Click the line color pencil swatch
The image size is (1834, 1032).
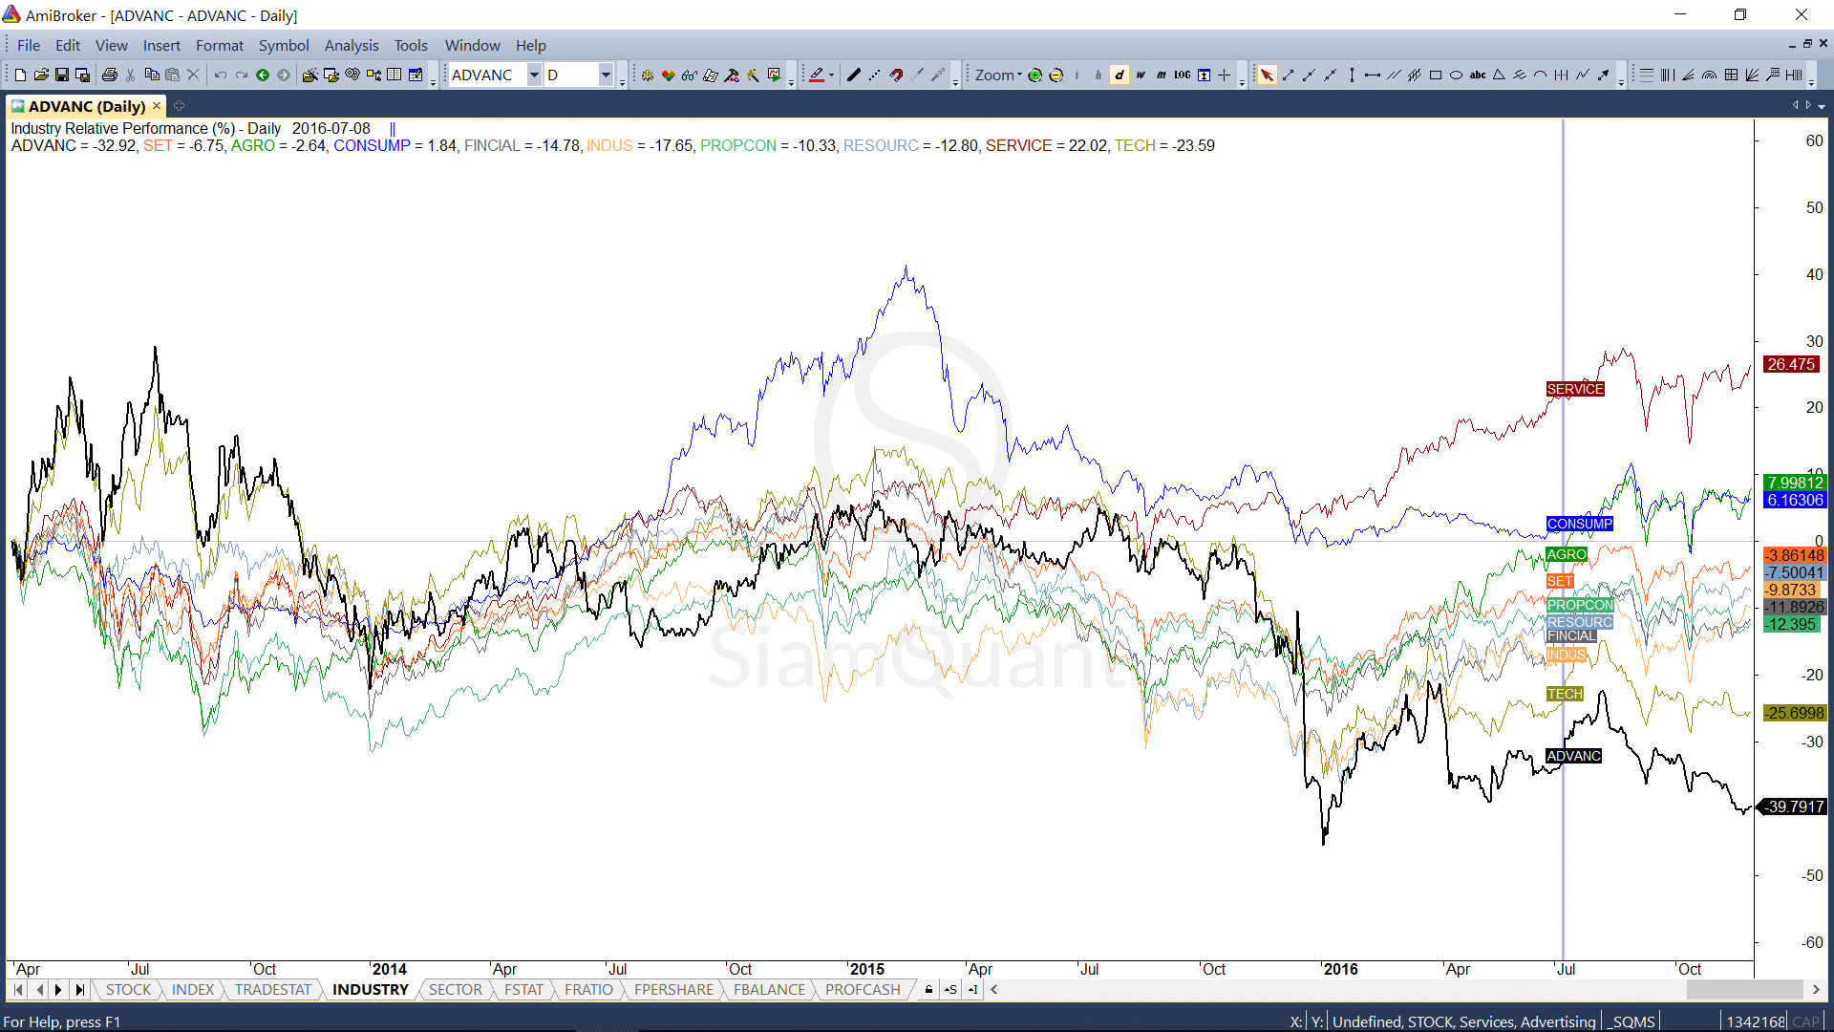click(x=817, y=75)
